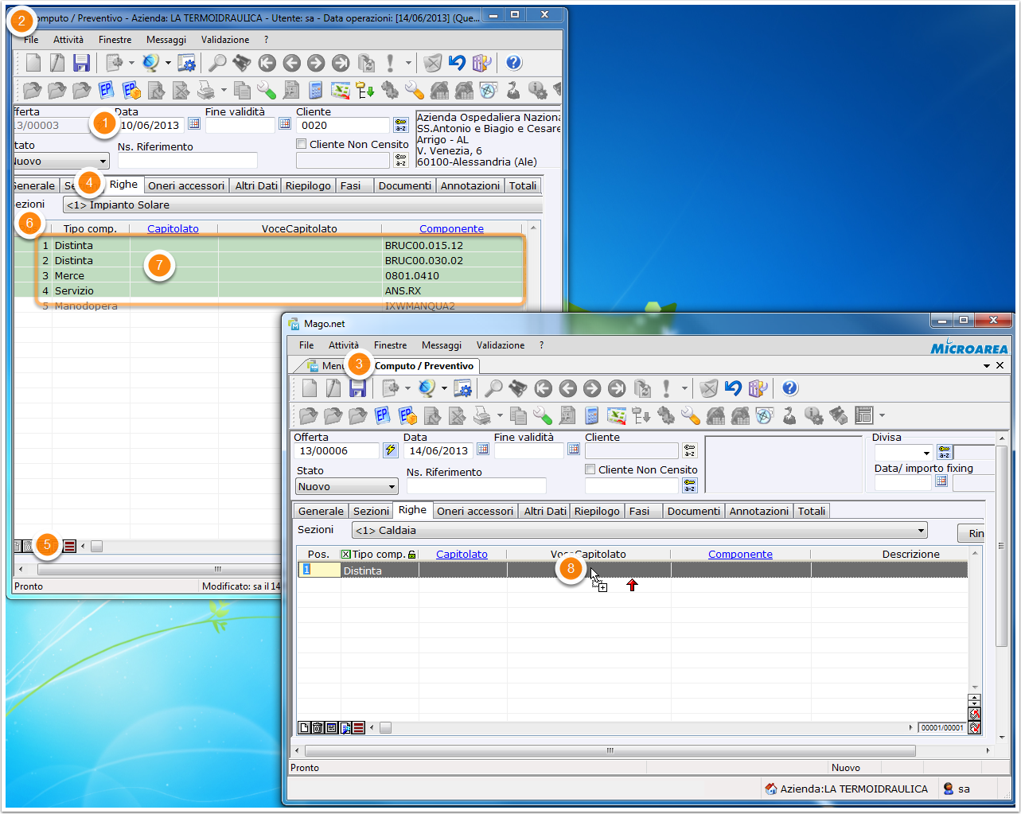Click Help icon in back Computo window toolbar
The width and height of the screenshot is (1021, 814).
pyautogui.click(x=514, y=63)
